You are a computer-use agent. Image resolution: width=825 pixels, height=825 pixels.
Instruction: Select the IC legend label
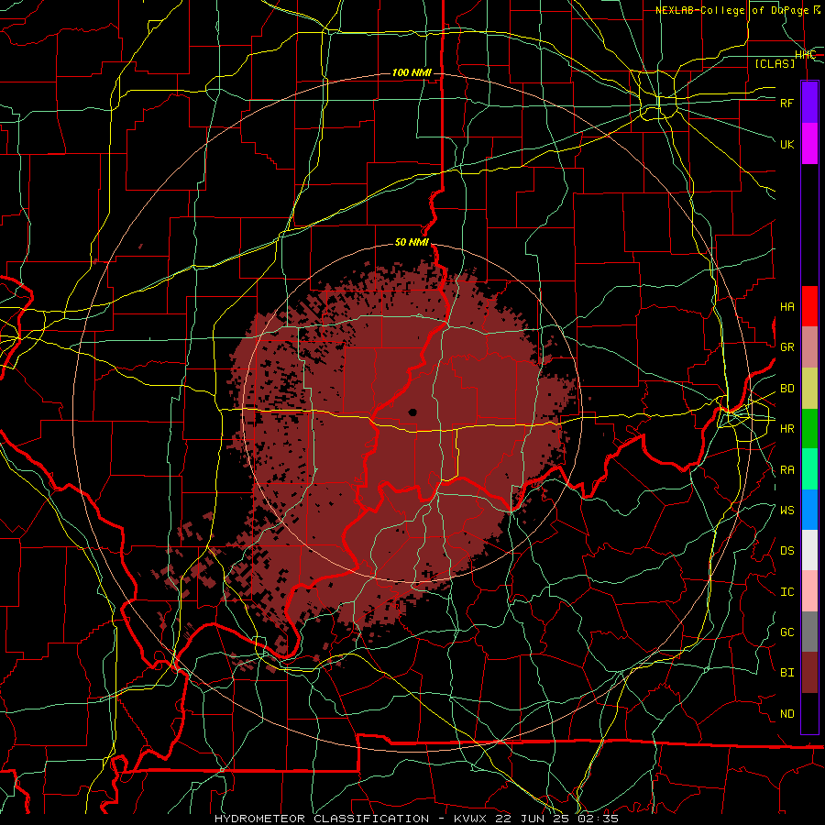[786, 592]
